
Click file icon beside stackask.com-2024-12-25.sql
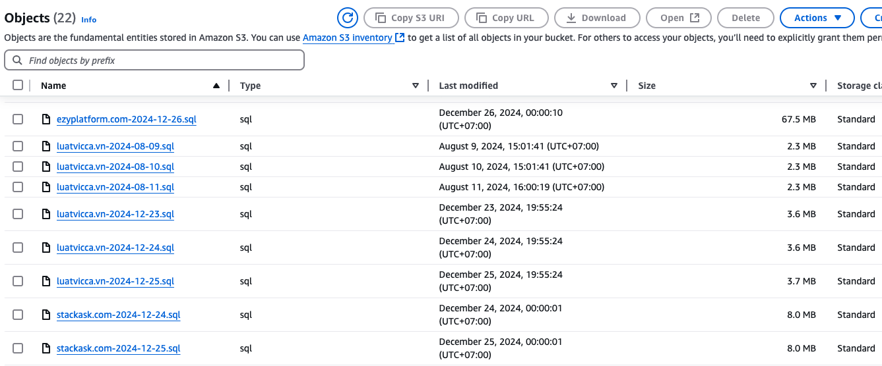click(46, 348)
